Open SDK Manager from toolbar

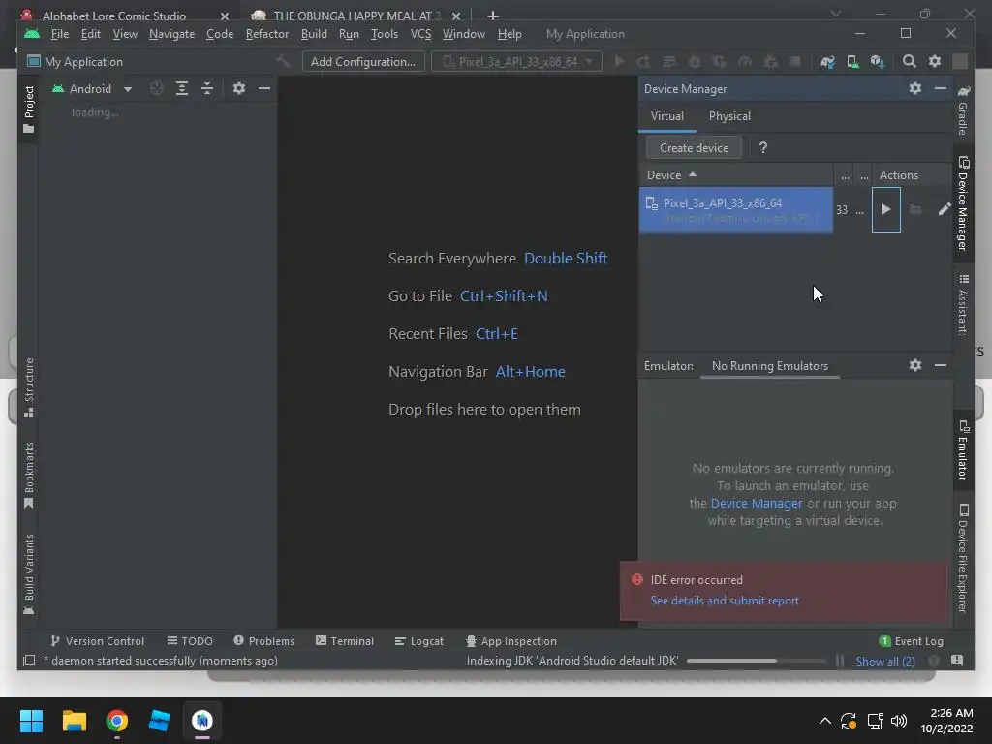pos(878,61)
